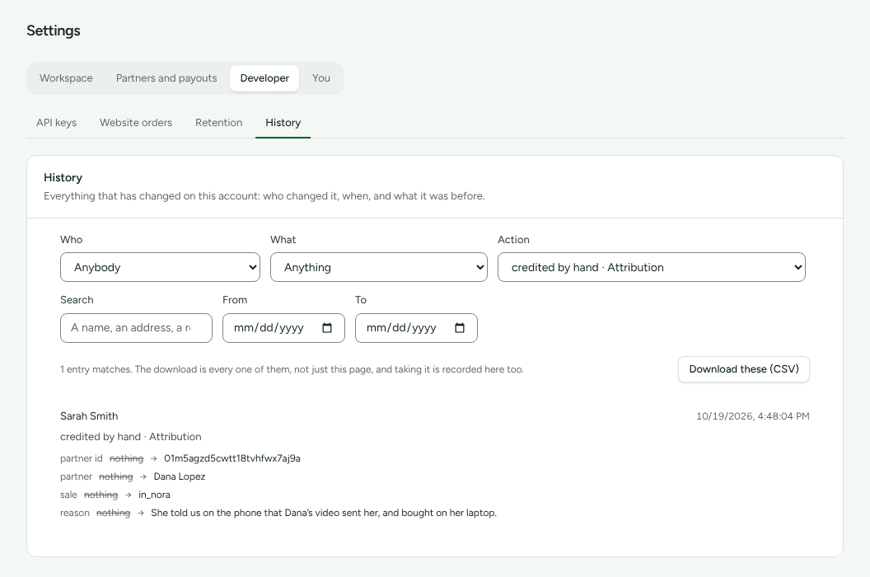Switch to the You tab
The height and width of the screenshot is (577, 870).
[x=321, y=78]
